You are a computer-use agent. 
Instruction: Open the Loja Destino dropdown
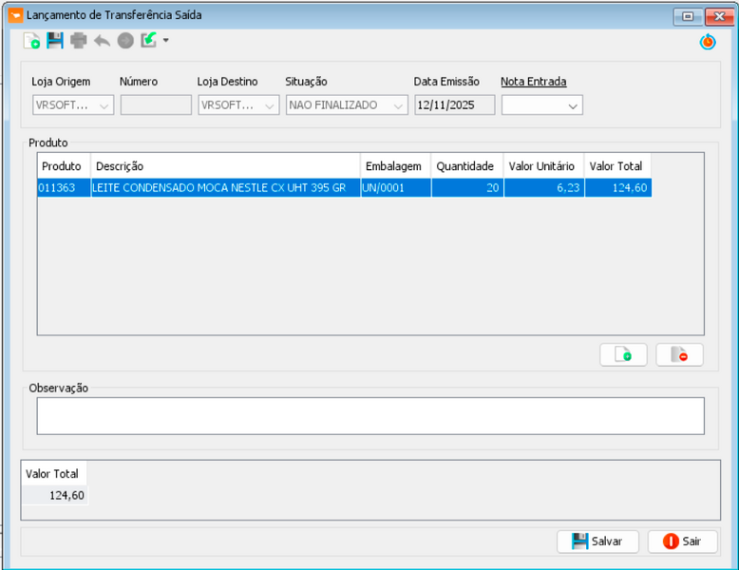[238, 105]
